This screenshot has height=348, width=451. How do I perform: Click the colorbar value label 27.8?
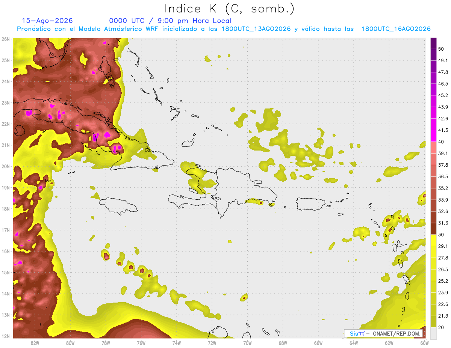443,258
